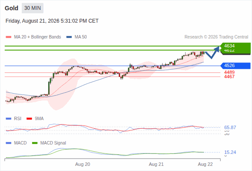The height and width of the screenshot is (171, 252).
Task: Click the Aug 21 date axis label
Action: [x=156, y=164]
